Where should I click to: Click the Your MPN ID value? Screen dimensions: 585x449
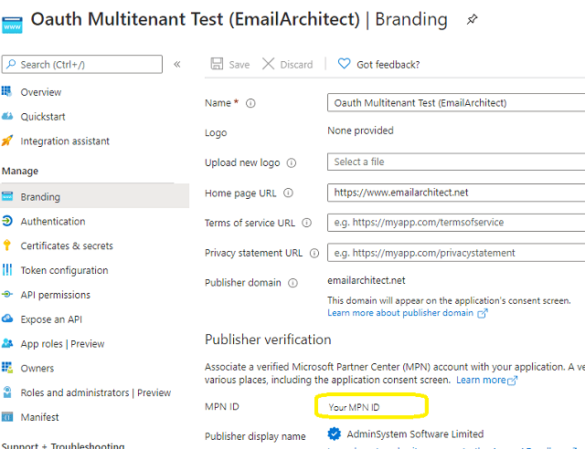click(354, 407)
